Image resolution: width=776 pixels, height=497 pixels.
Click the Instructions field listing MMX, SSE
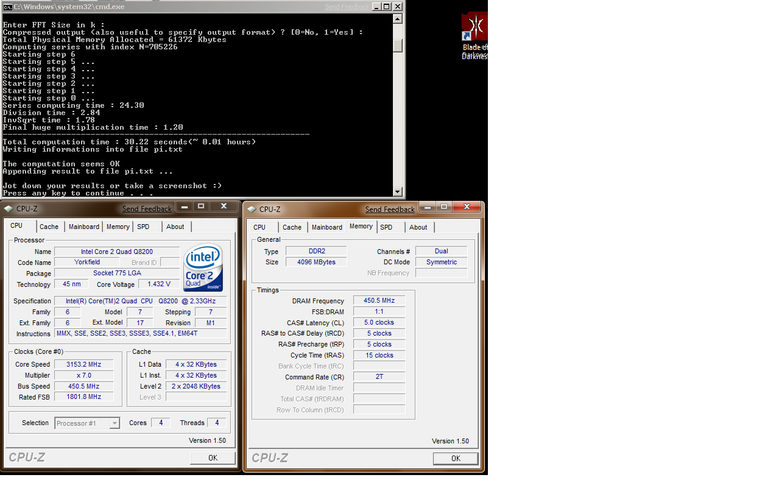coord(141,334)
